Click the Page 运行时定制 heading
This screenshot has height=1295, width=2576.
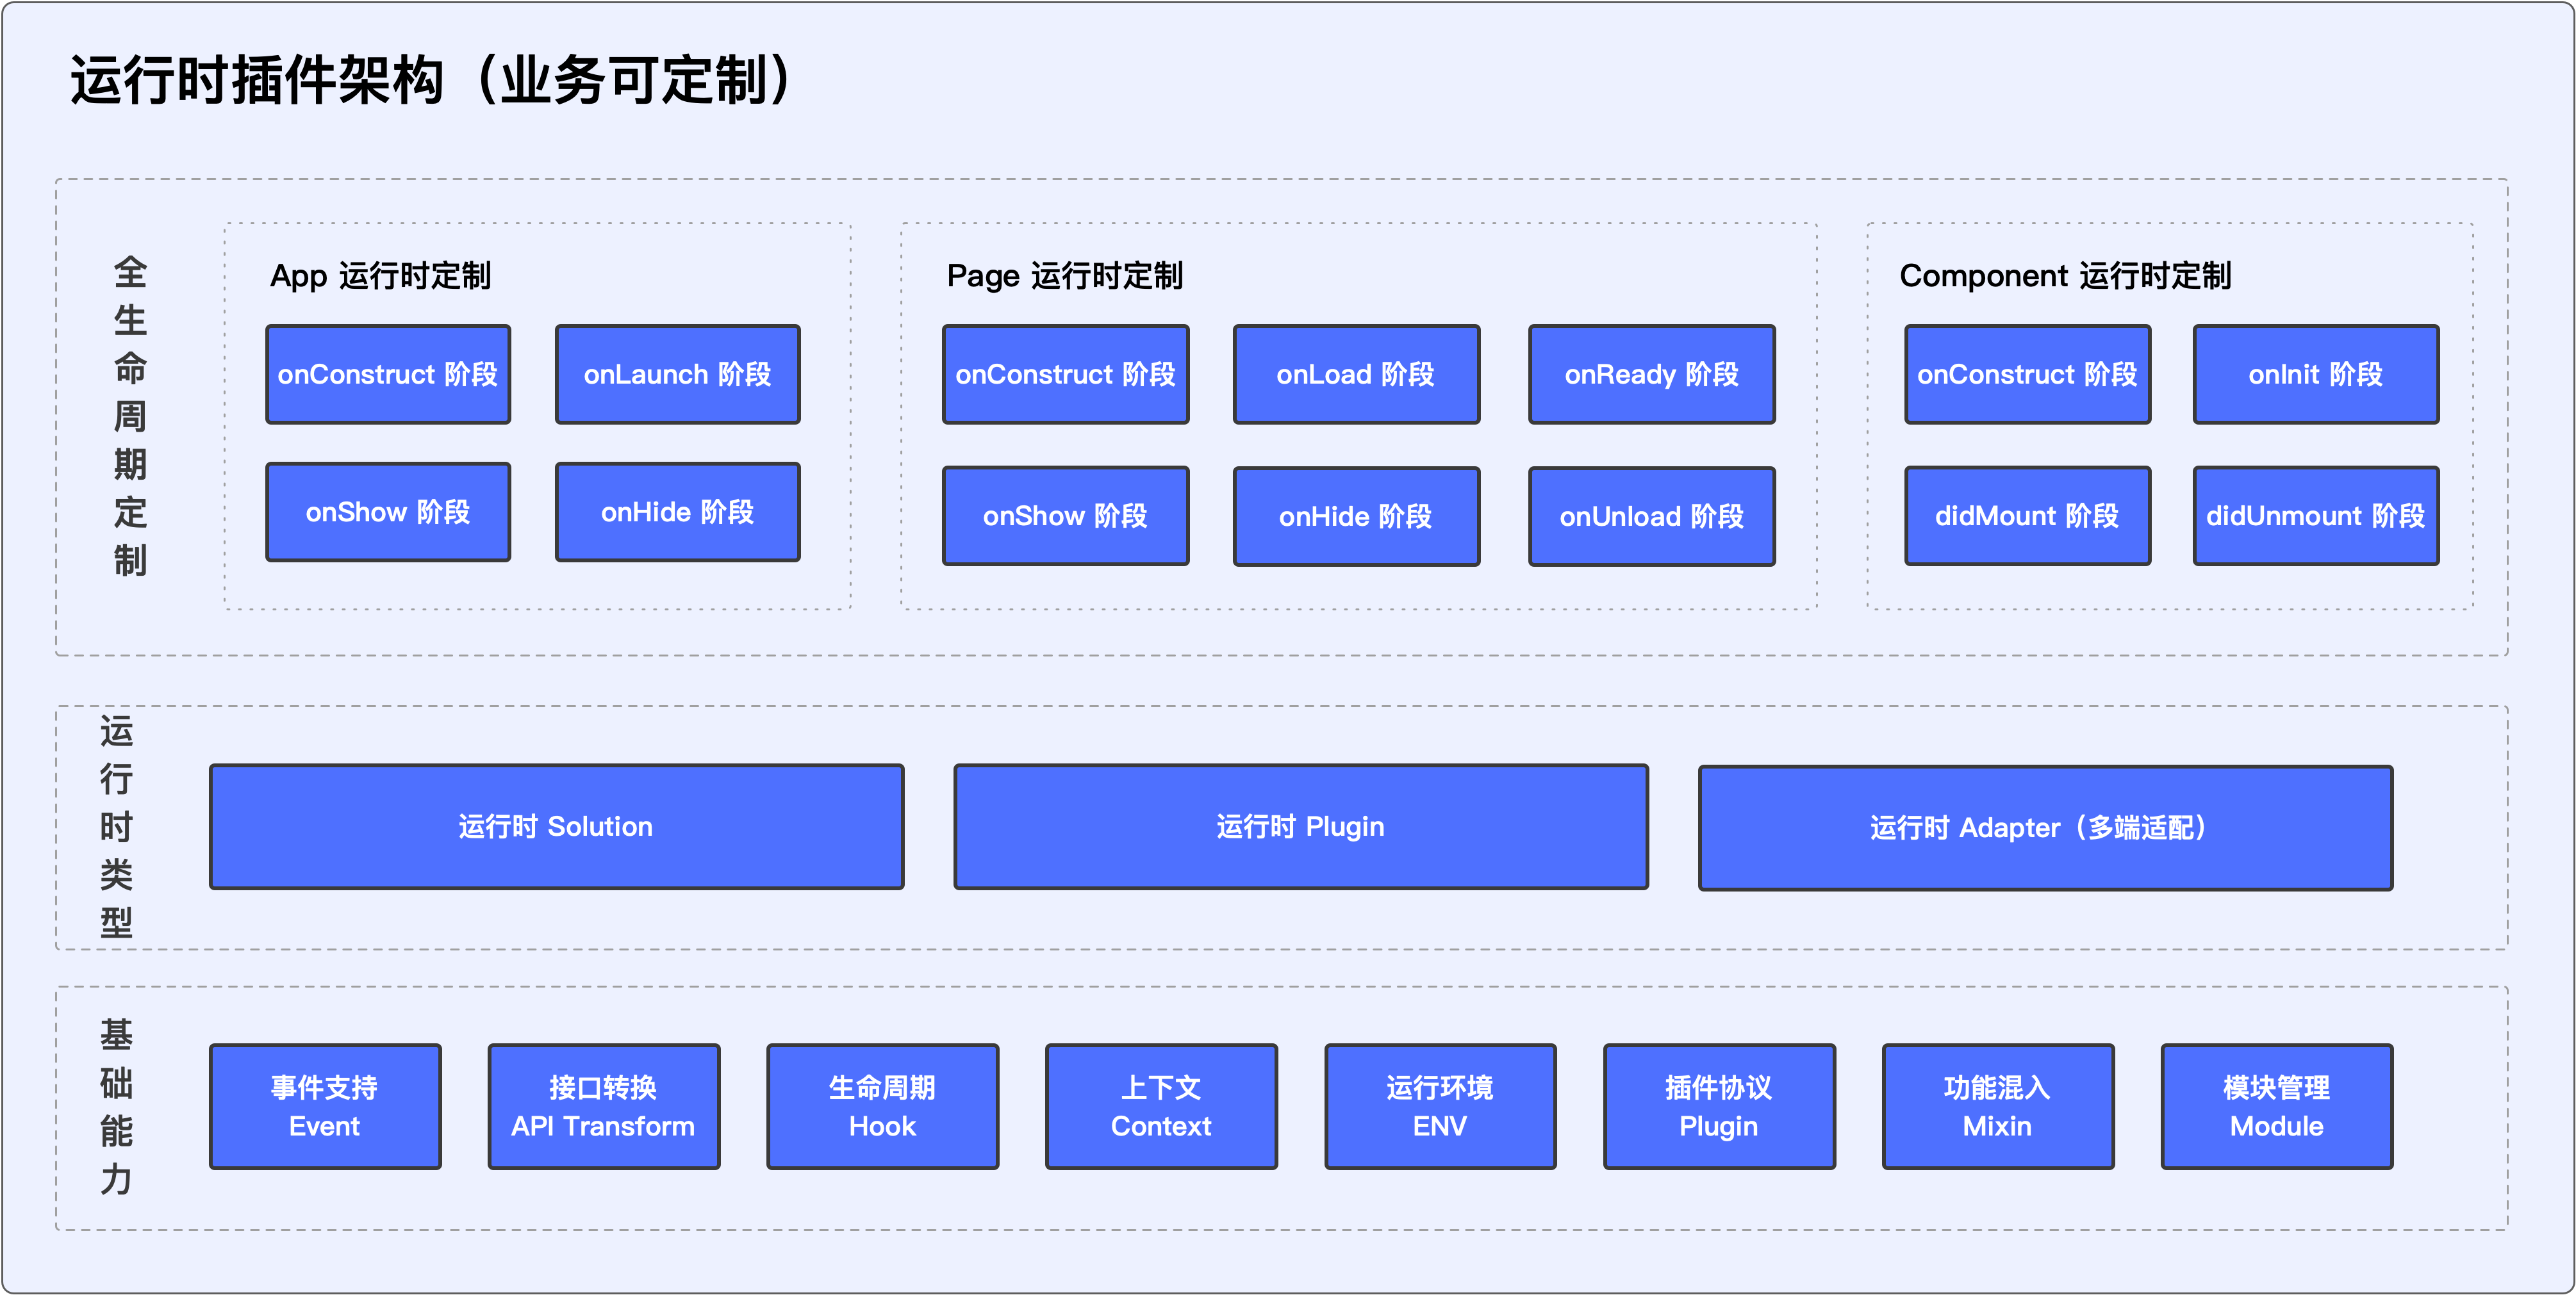[1064, 276]
